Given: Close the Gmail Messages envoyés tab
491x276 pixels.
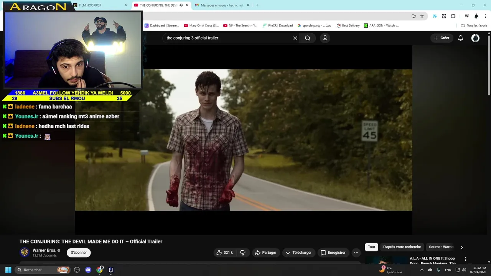Looking at the screenshot, I should point(248,5).
